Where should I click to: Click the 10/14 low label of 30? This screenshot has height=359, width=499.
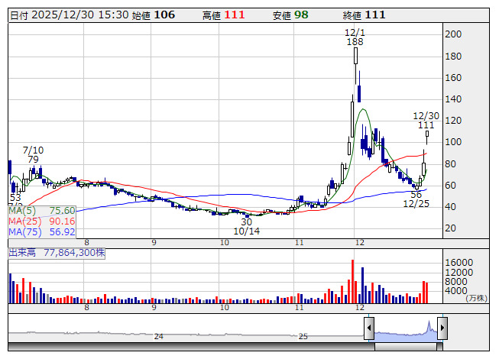(x=246, y=226)
